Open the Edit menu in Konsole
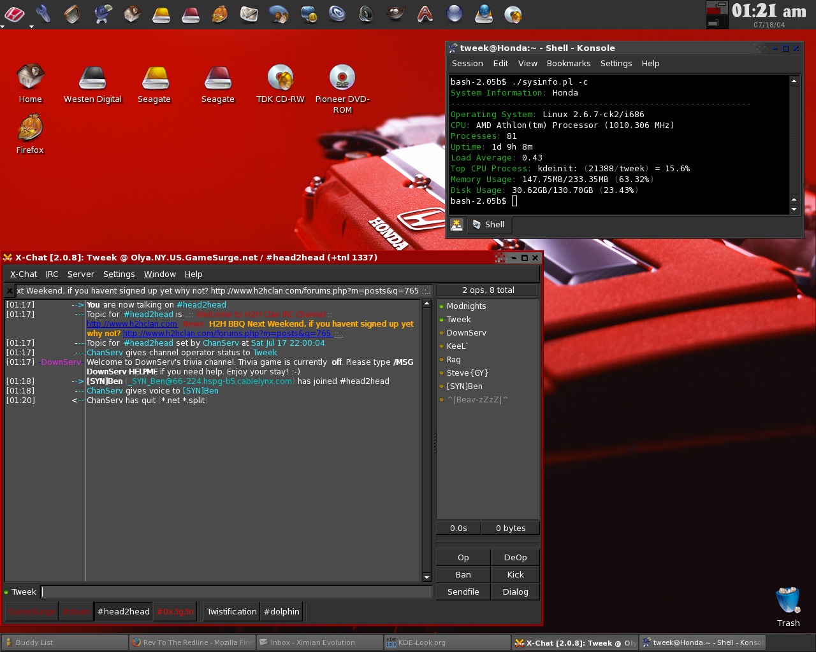The width and height of the screenshot is (816, 652). click(x=500, y=64)
